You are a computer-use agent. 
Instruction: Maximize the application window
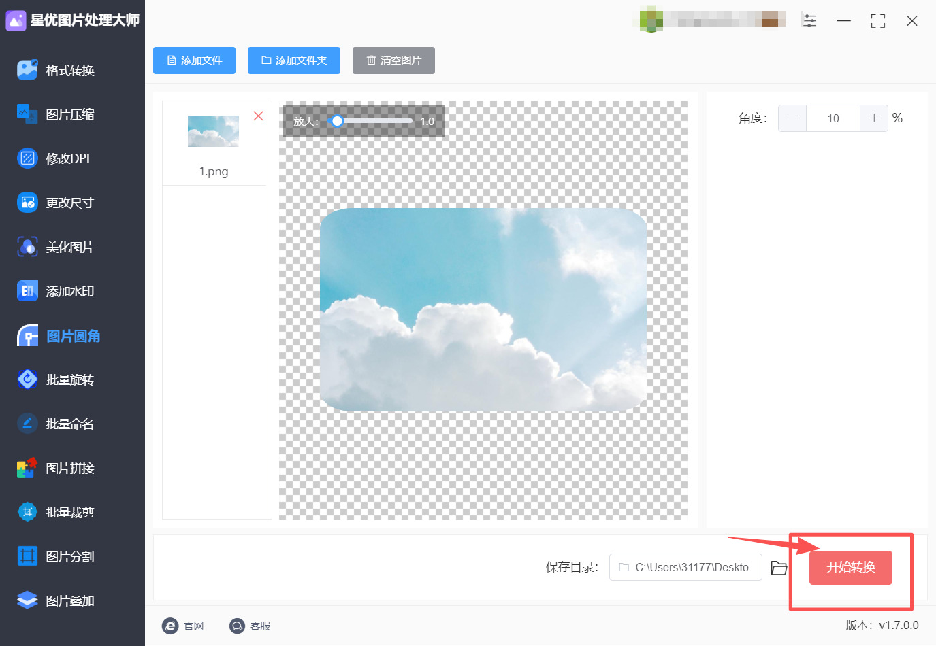[x=878, y=21]
